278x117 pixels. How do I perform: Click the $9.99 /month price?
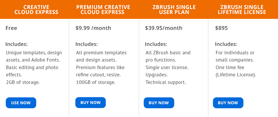point(93,28)
